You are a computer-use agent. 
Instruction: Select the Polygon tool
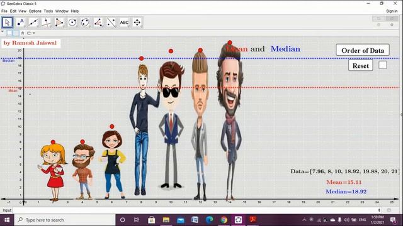59,23
